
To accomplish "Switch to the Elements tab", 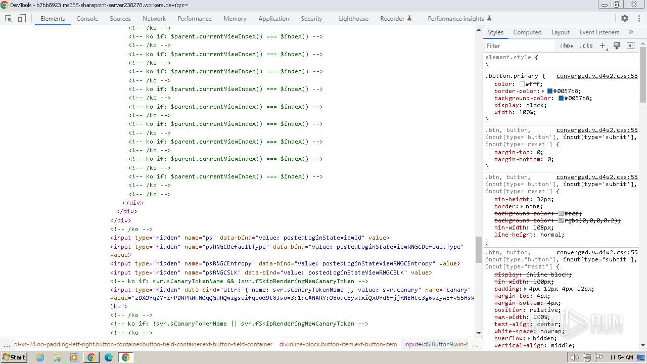I will [x=53, y=18].
